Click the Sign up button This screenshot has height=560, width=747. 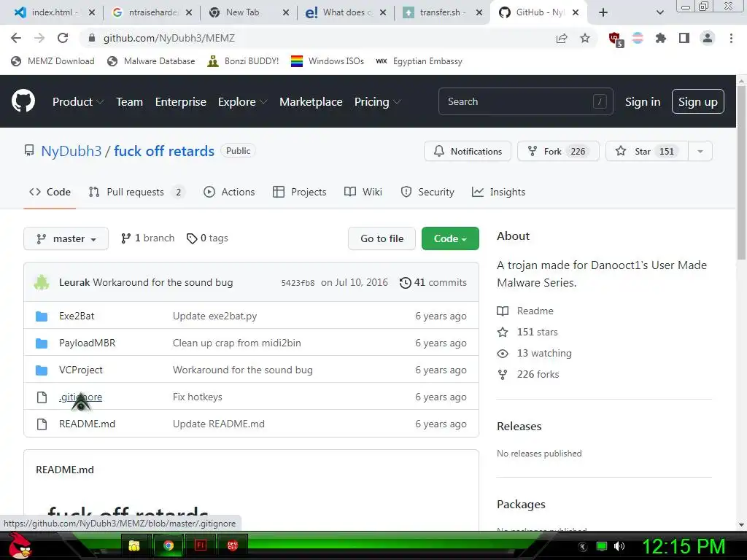tap(697, 101)
